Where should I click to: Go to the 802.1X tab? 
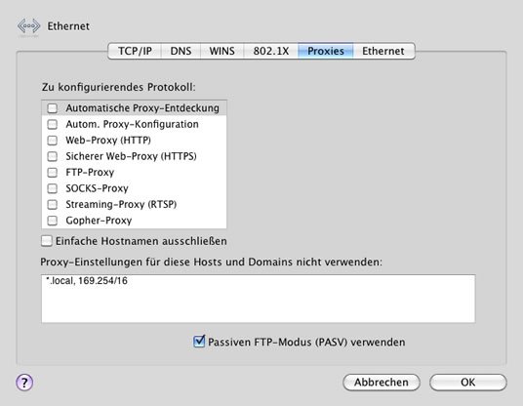pos(271,51)
